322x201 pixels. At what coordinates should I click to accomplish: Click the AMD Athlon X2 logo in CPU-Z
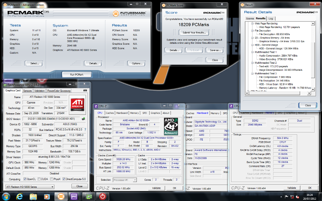(171, 126)
